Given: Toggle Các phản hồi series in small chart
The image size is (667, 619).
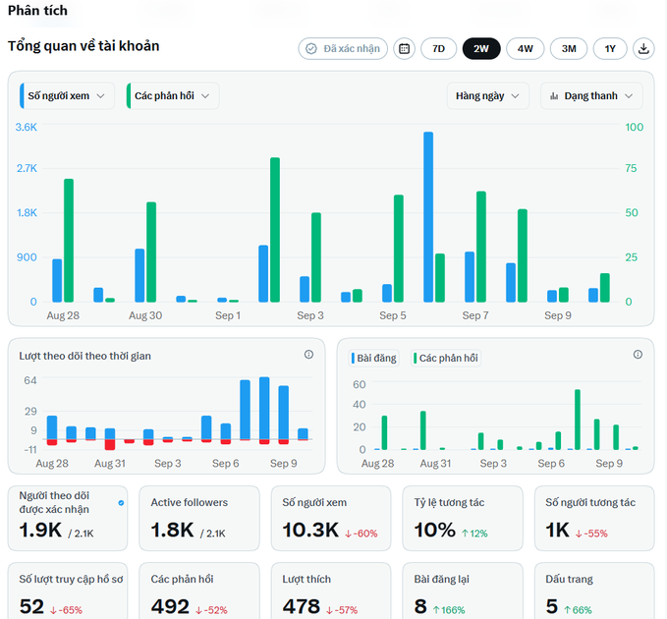Looking at the screenshot, I should pos(446,359).
